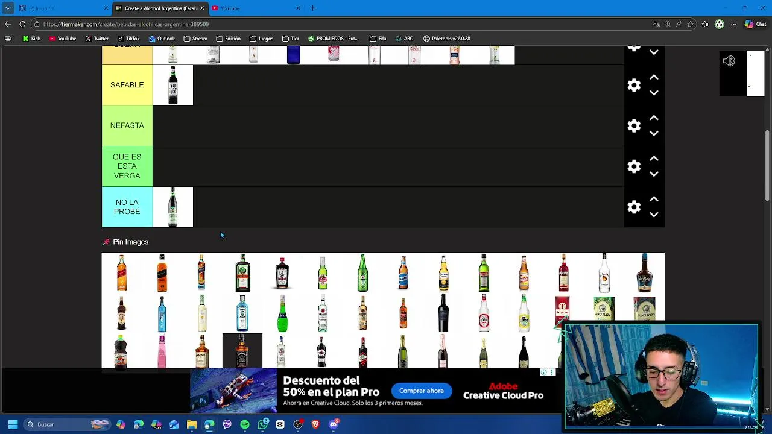This screenshot has width=772, height=434.
Task: Expand the Edición bookmarks folder
Action: (229, 39)
